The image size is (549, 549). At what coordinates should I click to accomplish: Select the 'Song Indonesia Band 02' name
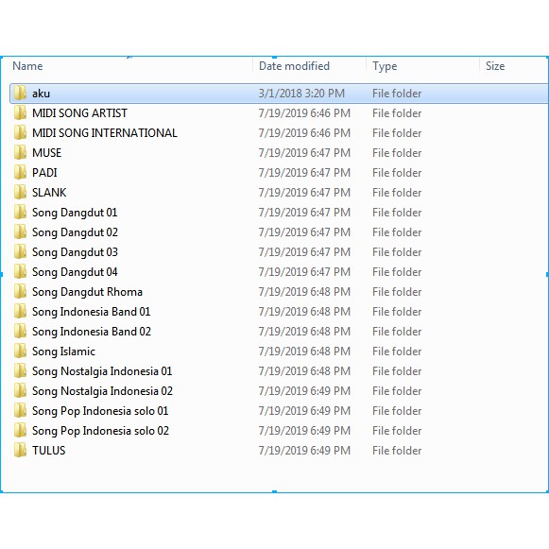(x=92, y=332)
